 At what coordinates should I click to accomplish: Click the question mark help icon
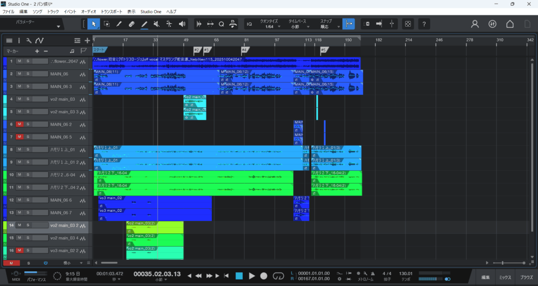(x=424, y=24)
